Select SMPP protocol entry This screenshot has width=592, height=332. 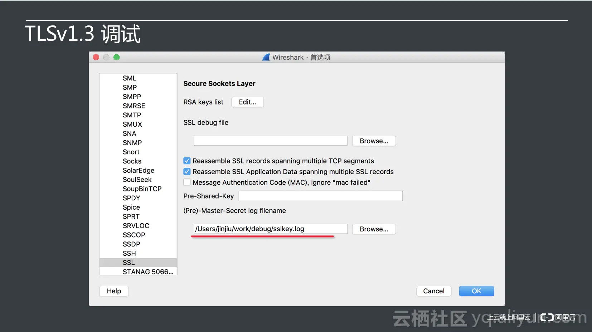[x=138, y=97]
